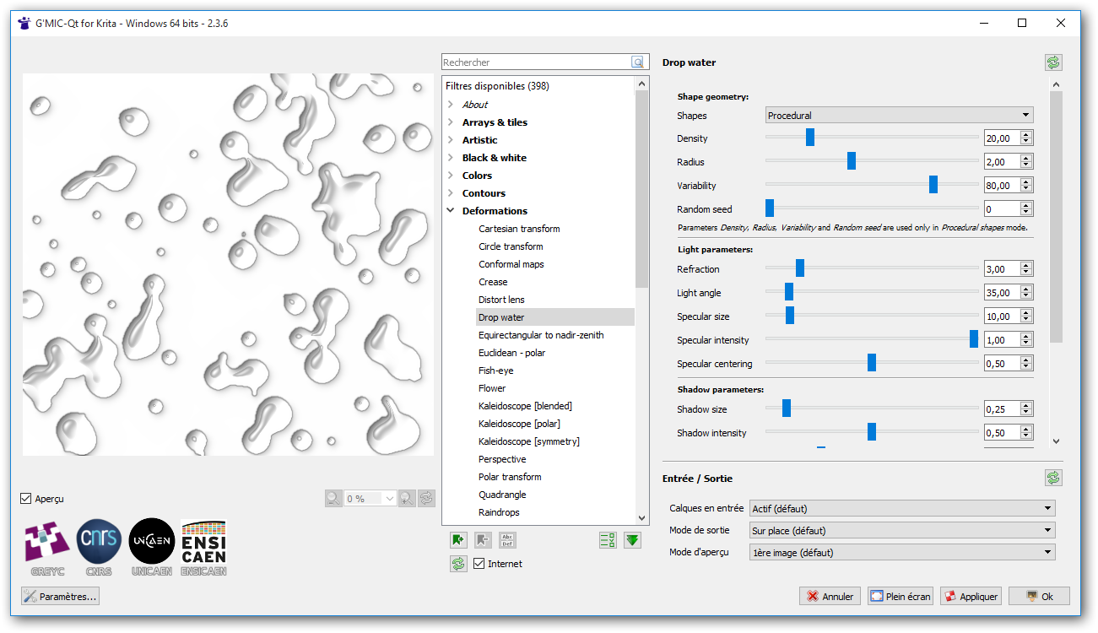Reset Drop water parameters with top refresh icon
This screenshot has height=633, width=1098.
(x=1053, y=62)
